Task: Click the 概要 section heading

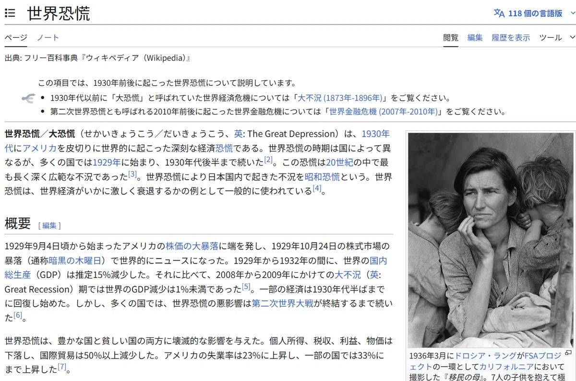Action: pos(18,223)
